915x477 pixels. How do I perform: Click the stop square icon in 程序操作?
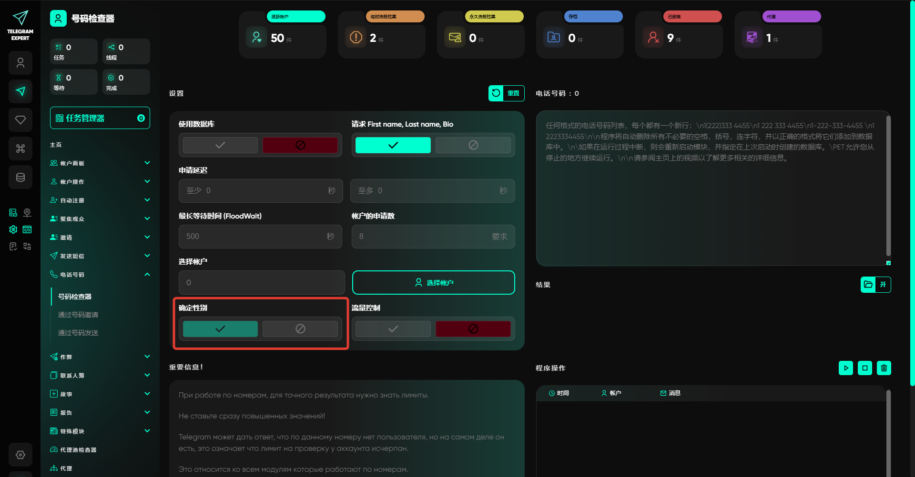coord(864,368)
